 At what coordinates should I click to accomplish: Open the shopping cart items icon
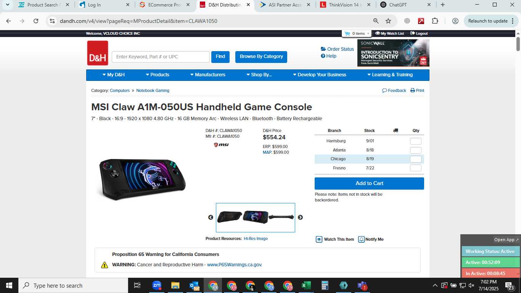click(x=347, y=34)
